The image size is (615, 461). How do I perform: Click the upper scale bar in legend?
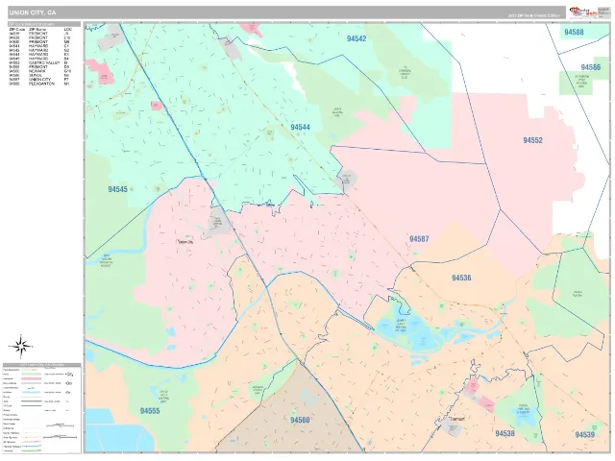coord(60,425)
